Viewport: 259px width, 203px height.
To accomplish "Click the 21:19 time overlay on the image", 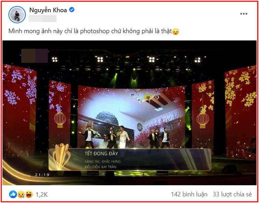I will [x=42, y=175].
